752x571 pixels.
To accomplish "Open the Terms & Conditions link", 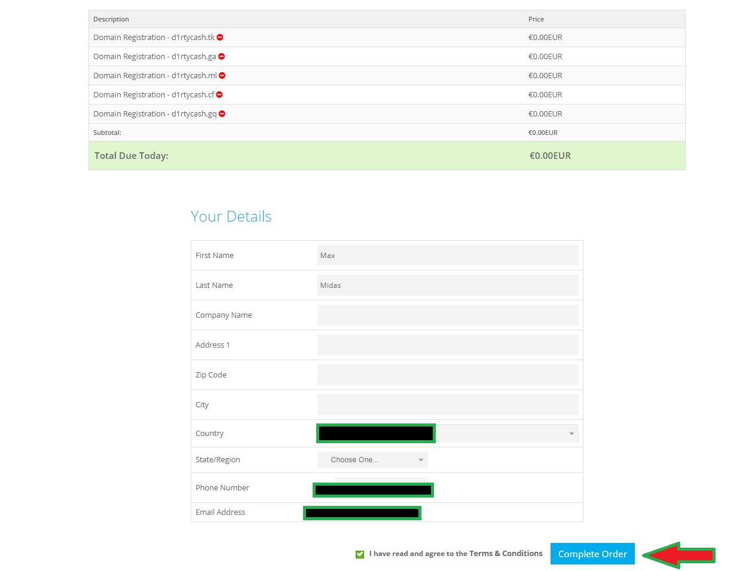I will tap(506, 554).
